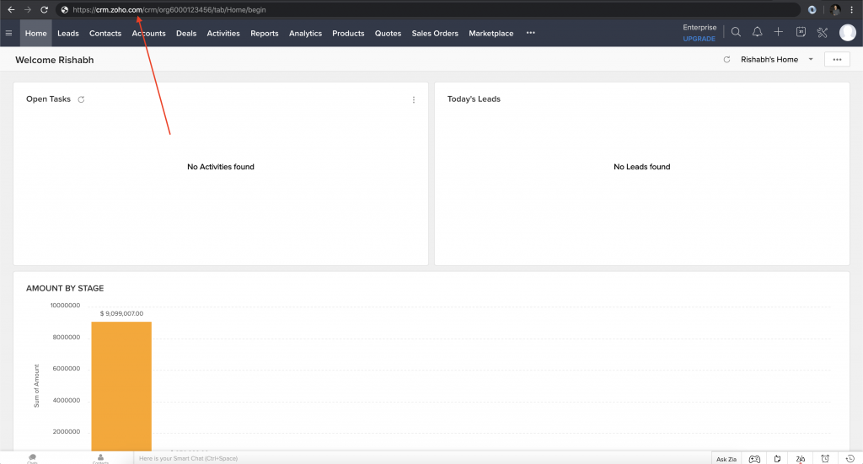The width and height of the screenshot is (863, 464).
Task: Open the Quotes tab
Action: (x=388, y=33)
